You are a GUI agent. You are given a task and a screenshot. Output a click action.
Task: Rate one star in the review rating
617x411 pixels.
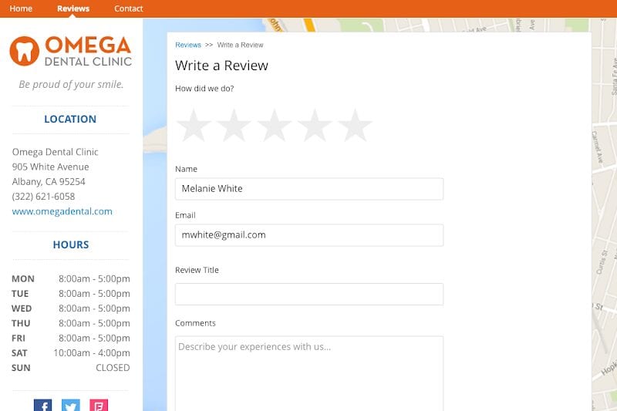coord(194,126)
